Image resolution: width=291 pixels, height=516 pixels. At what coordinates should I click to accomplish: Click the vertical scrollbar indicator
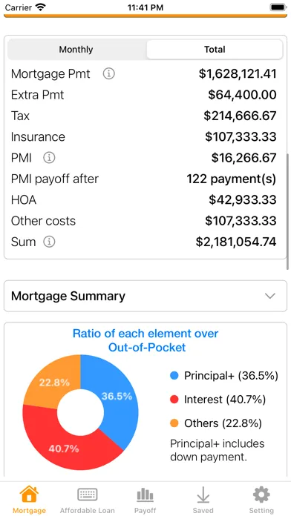coord(289,212)
